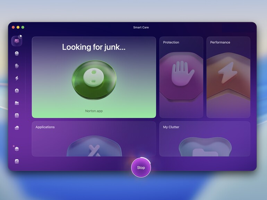Click the green junk disc graphic
This screenshot has height=200, width=267.
click(x=94, y=80)
